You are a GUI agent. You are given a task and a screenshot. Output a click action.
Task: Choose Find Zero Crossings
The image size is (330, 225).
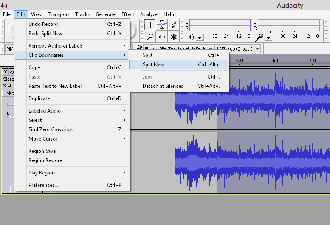[x=72, y=129]
